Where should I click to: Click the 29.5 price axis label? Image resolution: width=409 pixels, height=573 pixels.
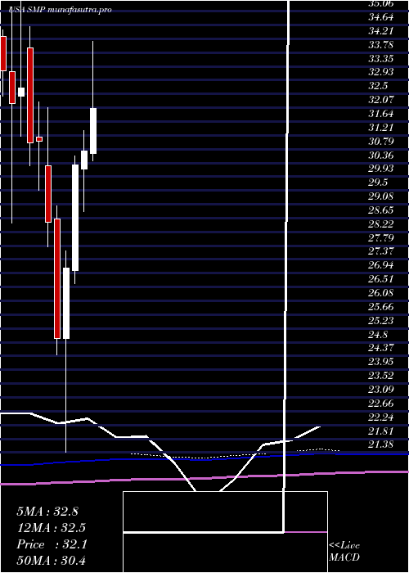point(378,183)
